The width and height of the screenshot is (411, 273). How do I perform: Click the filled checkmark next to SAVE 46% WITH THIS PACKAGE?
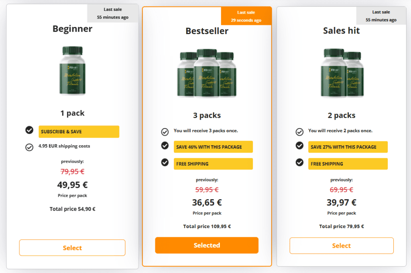(x=165, y=145)
